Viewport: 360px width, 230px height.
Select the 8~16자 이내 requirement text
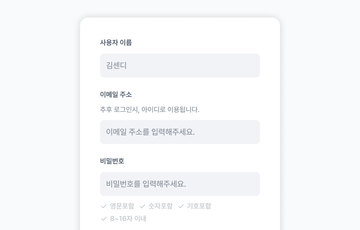[x=128, y=218]
